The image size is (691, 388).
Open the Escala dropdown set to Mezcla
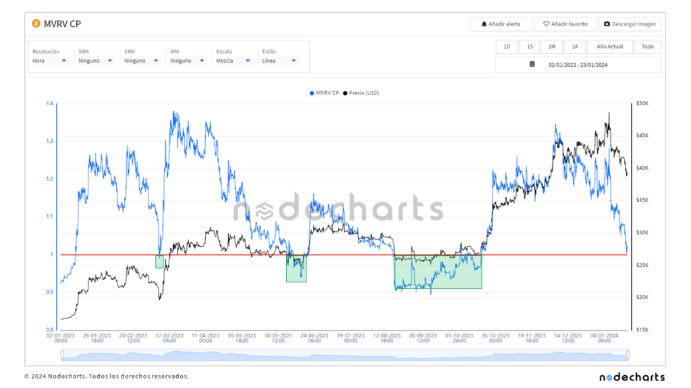[x=233, y=61]
